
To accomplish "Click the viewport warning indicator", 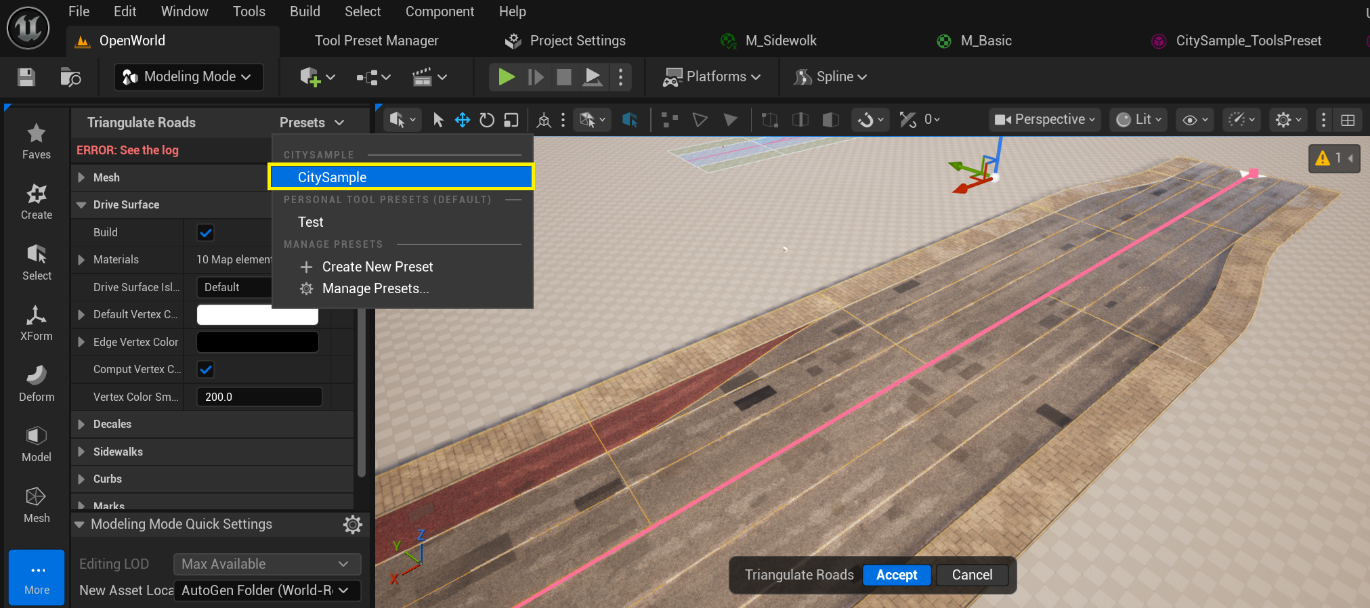I will [1334, 158].
